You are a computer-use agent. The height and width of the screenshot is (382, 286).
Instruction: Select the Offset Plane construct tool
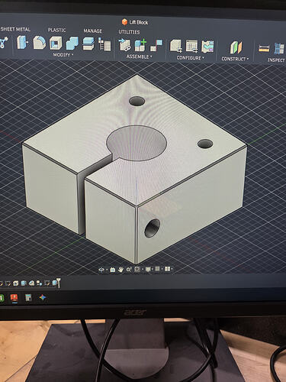click(x=236, y=47)
